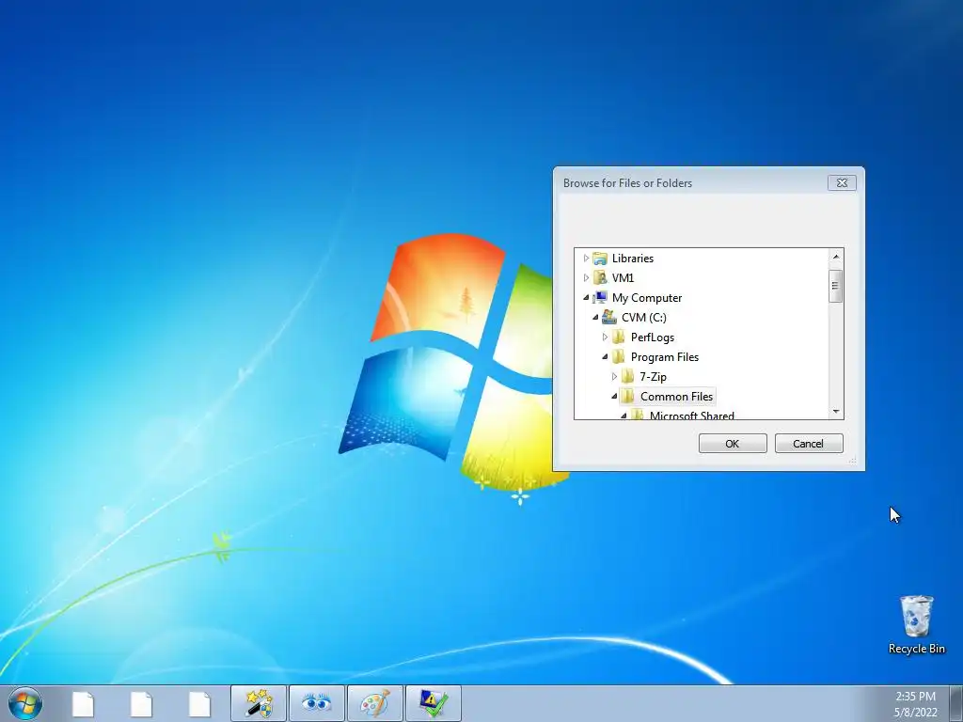The height and width of the screenshot is (722, 963).
Task: Open the paint palette taskbar app
Action: click(x=375, y=703)
